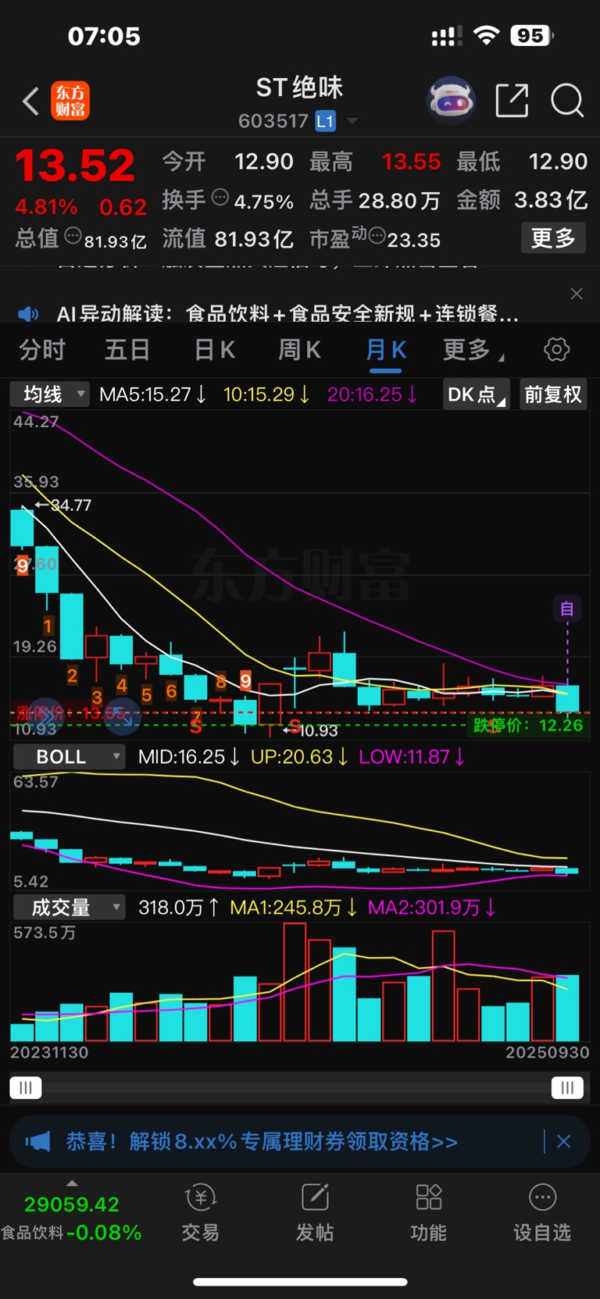This screenshot has height=1299, width=600.
Task: Tap the 13.52 current price
Action: tap(75, 166)
